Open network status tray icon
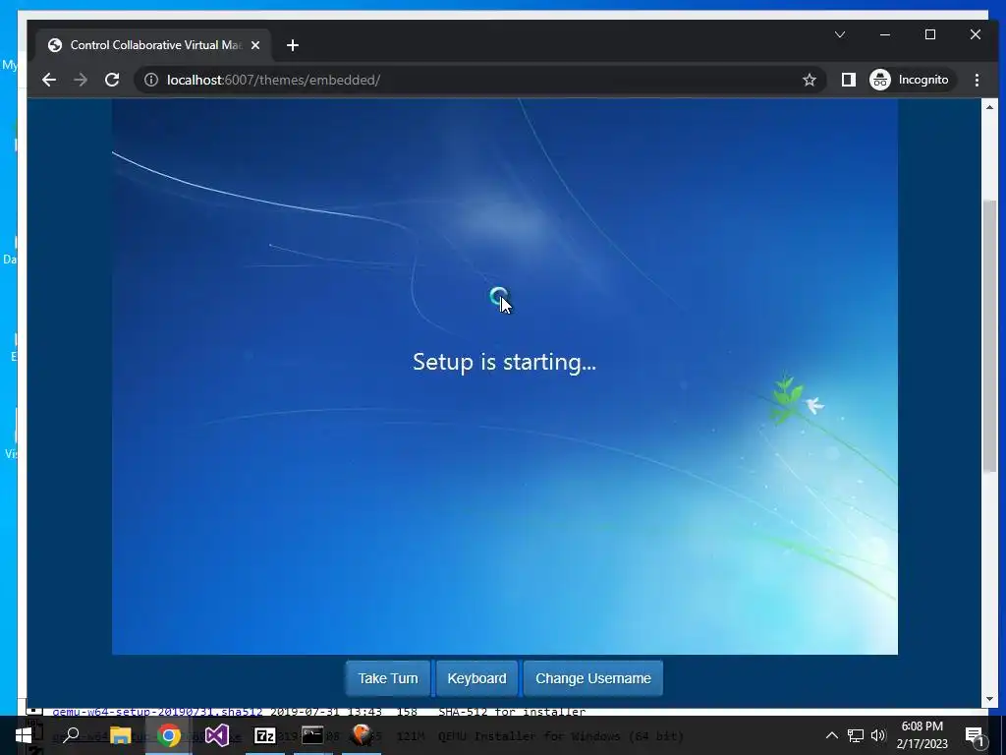This screenshot has height=755, width=1006. pos(856,735)
